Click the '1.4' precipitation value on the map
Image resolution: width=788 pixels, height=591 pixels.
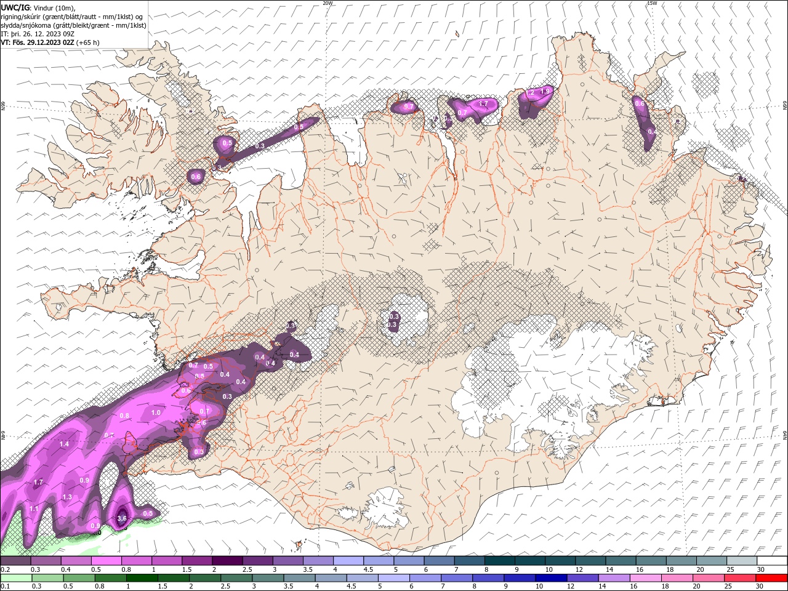[x=64, y=444]
